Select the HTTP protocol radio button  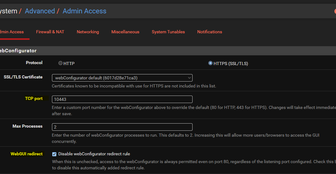click(x=60, y=63)
